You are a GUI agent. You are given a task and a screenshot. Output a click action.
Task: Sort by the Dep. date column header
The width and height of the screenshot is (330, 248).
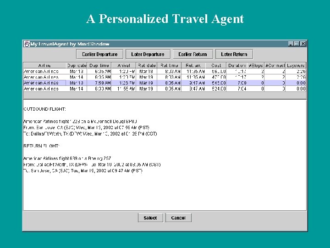77,65
